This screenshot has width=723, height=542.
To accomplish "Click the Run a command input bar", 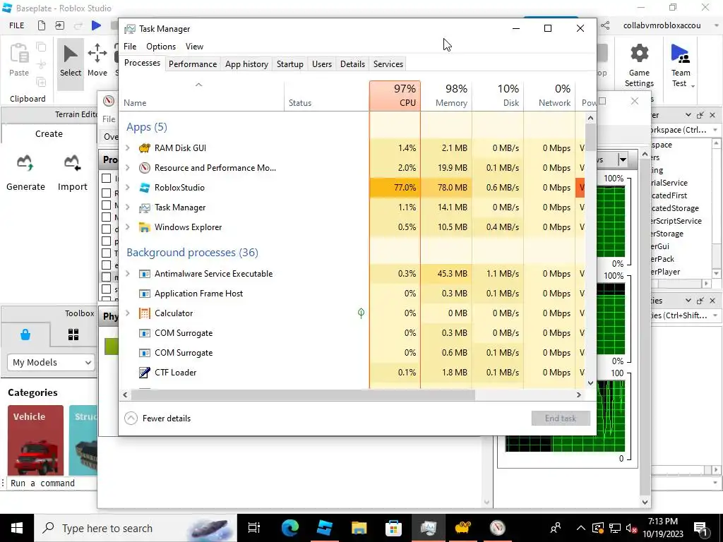I will 51,483.
